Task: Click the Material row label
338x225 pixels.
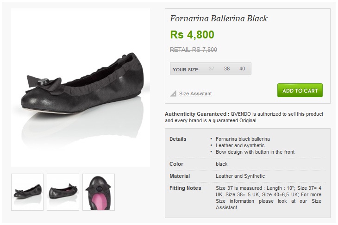Action: click(179, 176)
